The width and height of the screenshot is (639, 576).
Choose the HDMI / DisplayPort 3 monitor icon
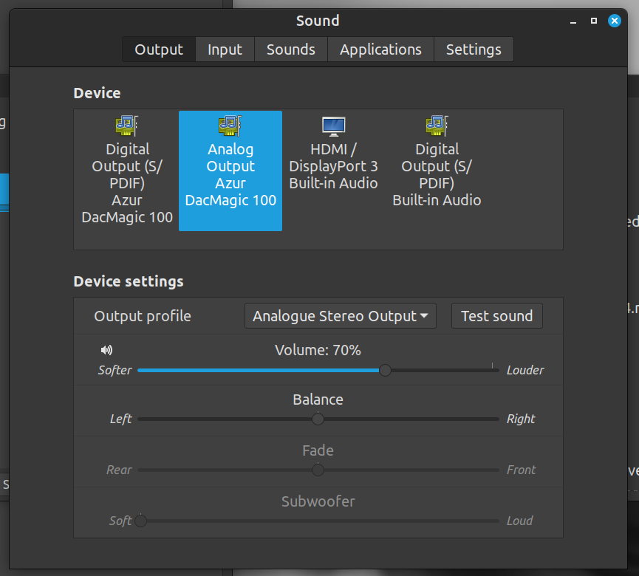coord(334,127)
